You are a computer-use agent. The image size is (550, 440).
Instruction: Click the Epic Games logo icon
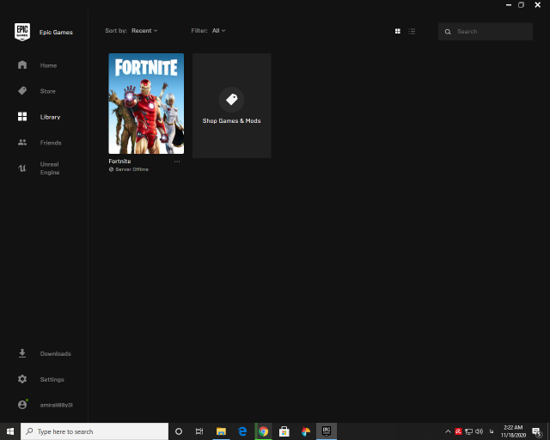tap(22, 32)
